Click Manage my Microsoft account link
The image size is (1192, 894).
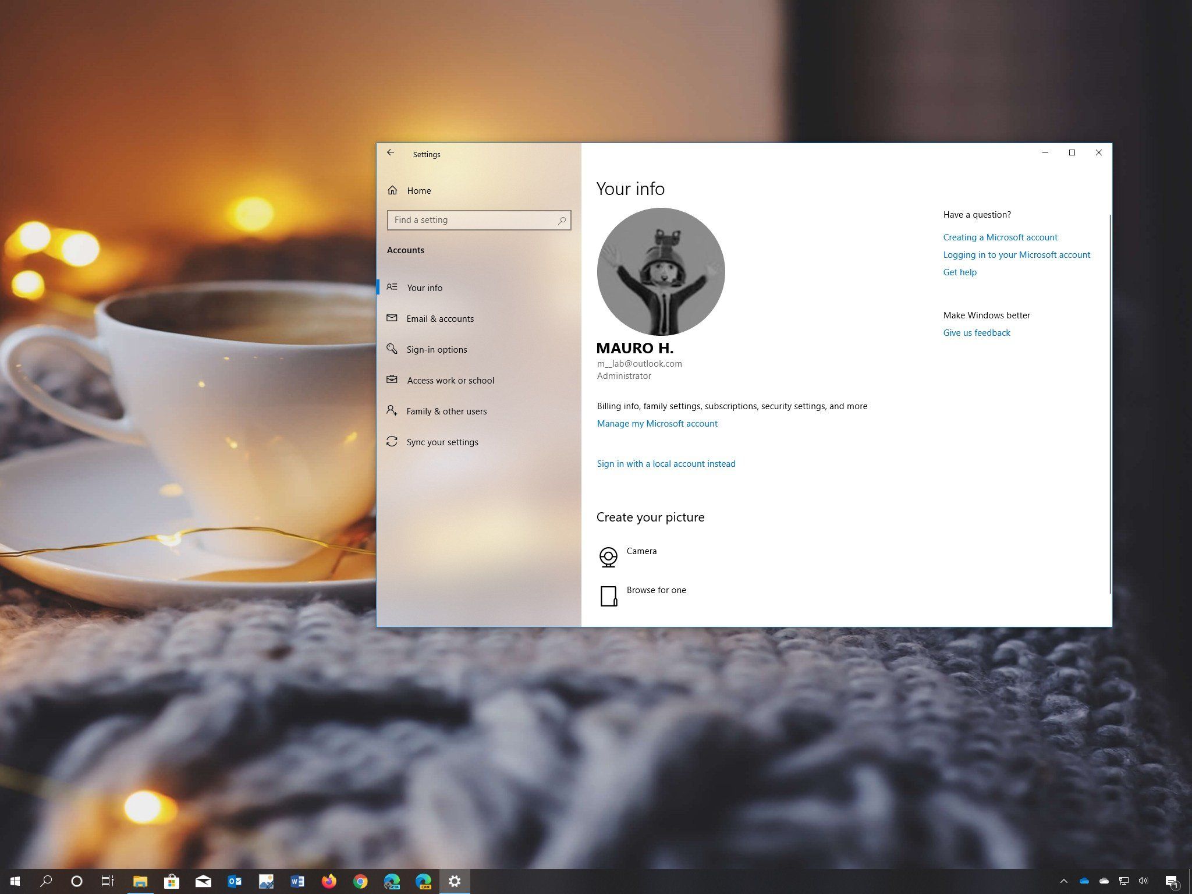(657, 424)
